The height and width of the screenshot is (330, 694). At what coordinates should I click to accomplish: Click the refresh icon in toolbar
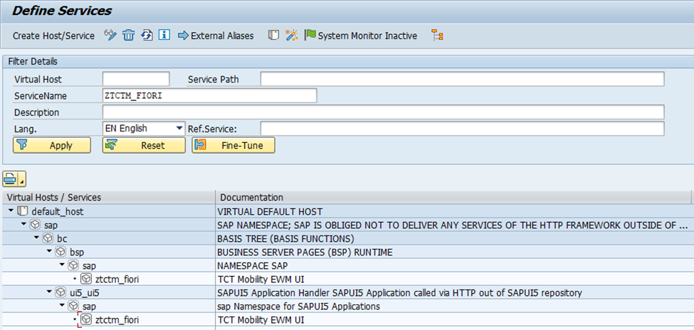click(147, 36)
